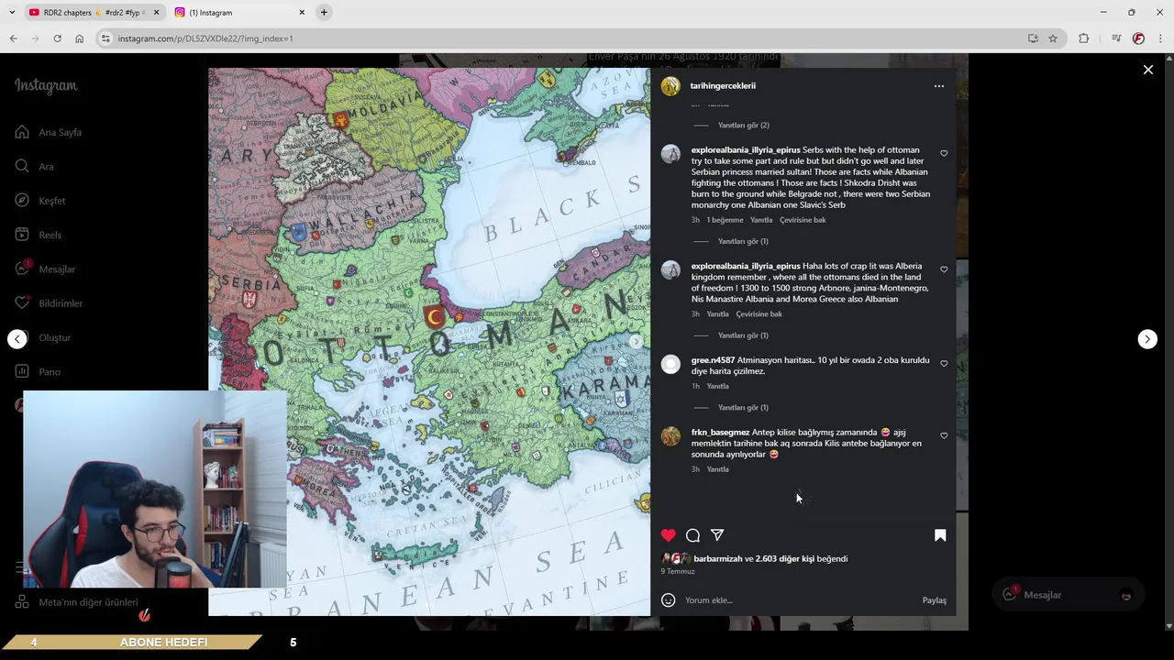Focus the Yorum ekle comment field
Viewport: 1174px width, 660px height.
[798, 600]
